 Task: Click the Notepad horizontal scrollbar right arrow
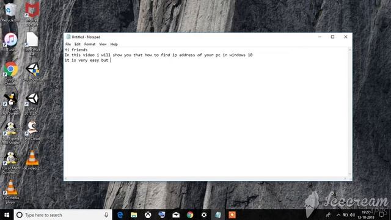coord(345,178)
